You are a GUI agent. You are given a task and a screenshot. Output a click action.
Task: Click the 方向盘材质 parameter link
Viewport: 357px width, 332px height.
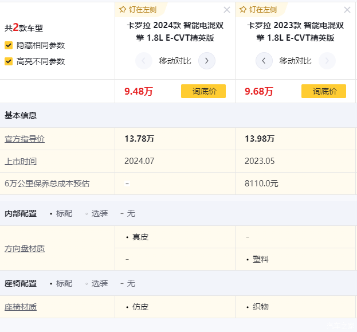[x=25, y=248]
